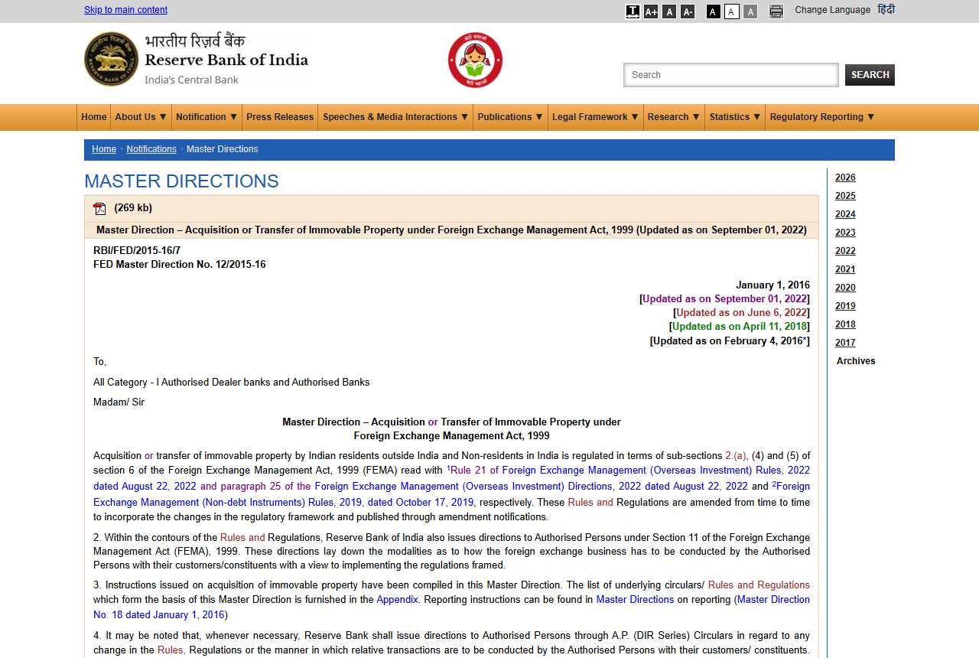Expand the Publications dropdown menu

point(510,117)
